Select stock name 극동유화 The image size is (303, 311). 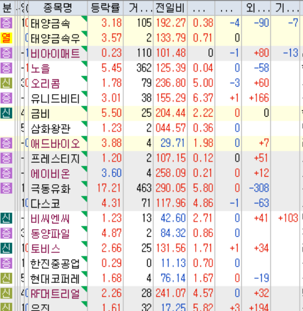click(51, 189)
